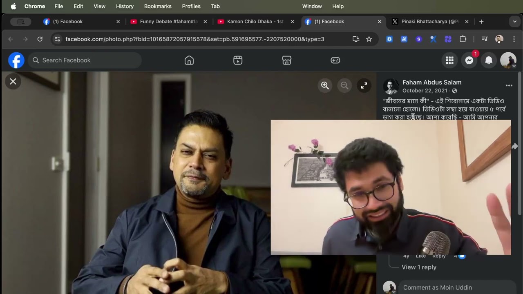Click the blue gear extension icon
The image size is (523, 294).
point(389,39)
